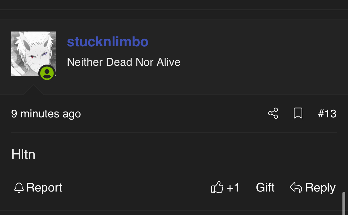
Task: Bookmark this post with the bookmark icon
Action: point(298,113)
